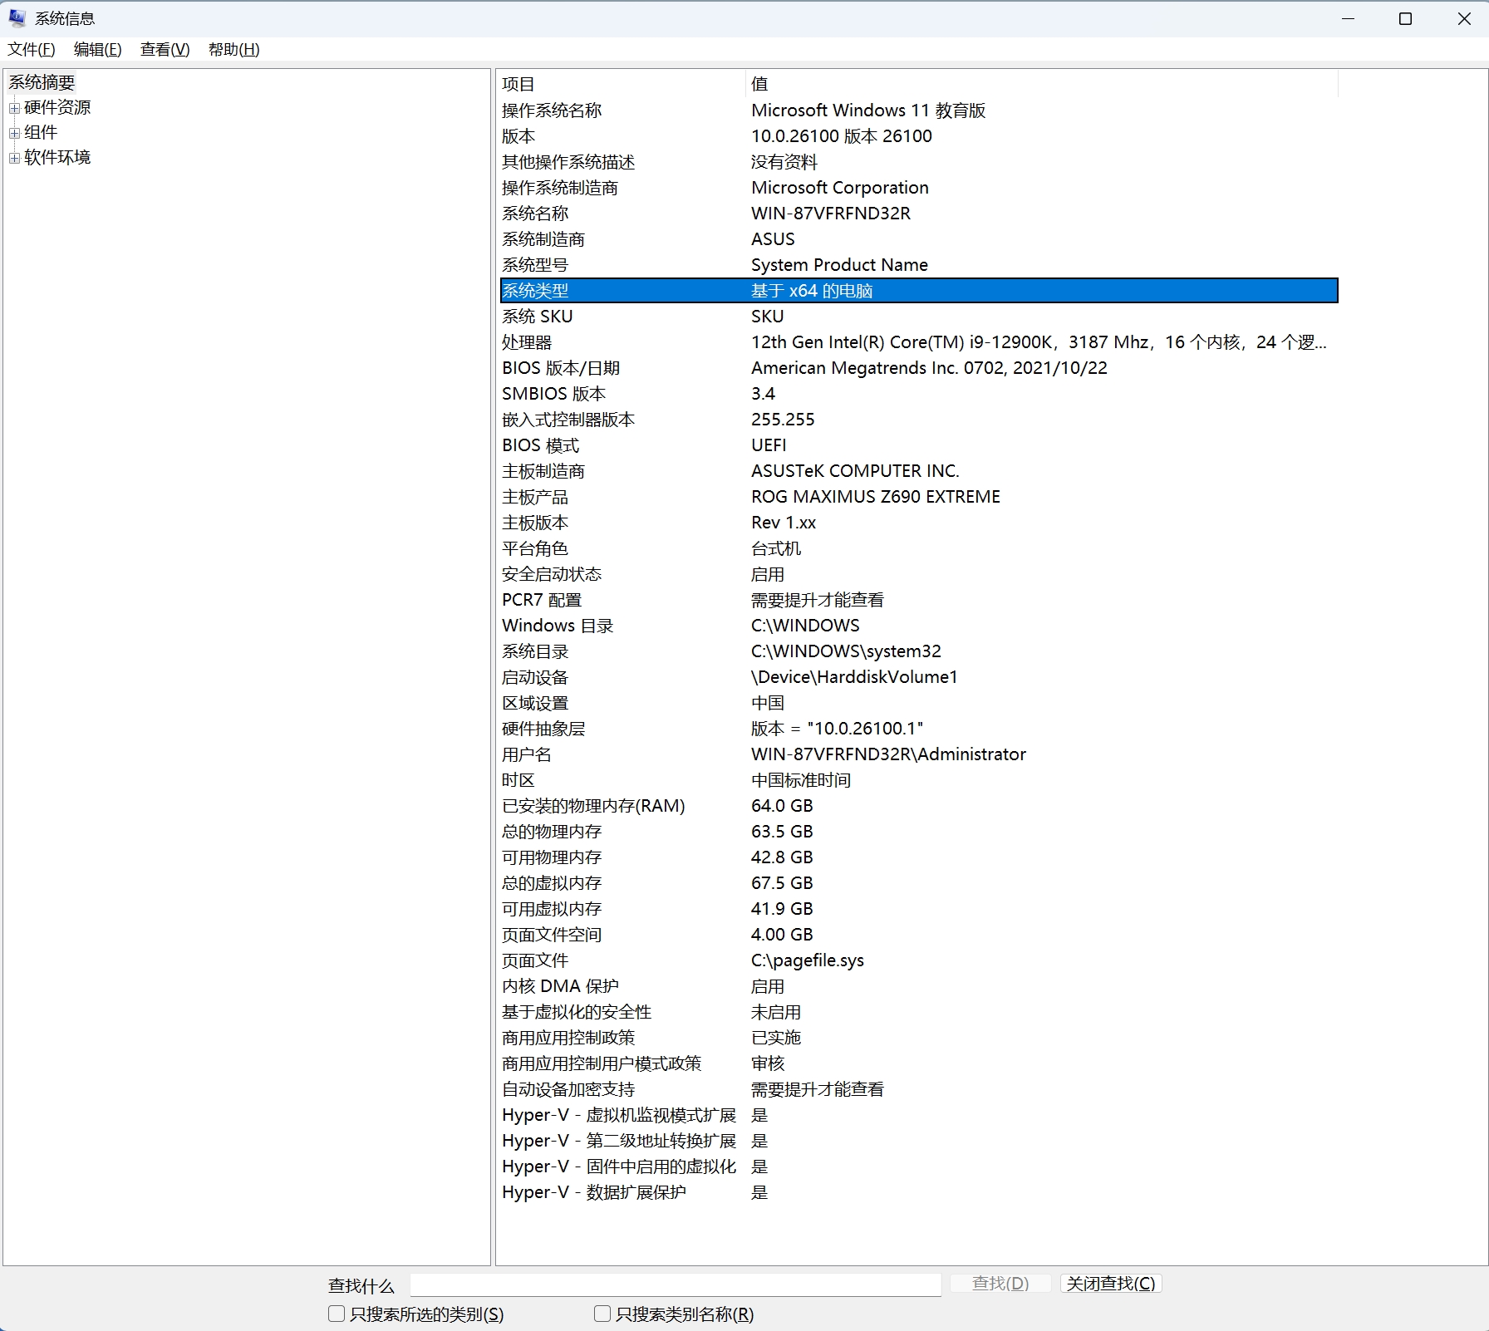The image size is (1489, 1331).
Task: Expand the 软件环境 tree node
Action: [14, 158]
